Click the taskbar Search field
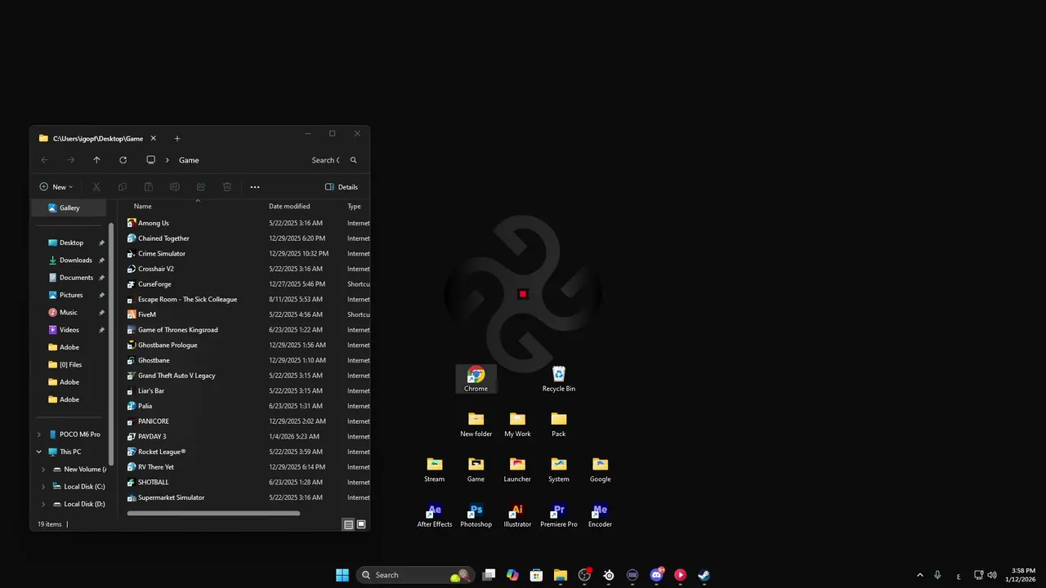The height and width of the screenshot is (588, 1046). (x=416, y=575)
